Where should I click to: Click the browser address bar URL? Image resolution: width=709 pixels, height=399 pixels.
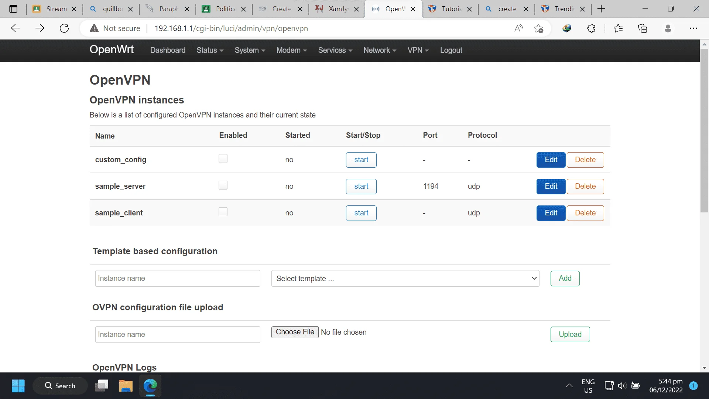click(x=231, y=28)
